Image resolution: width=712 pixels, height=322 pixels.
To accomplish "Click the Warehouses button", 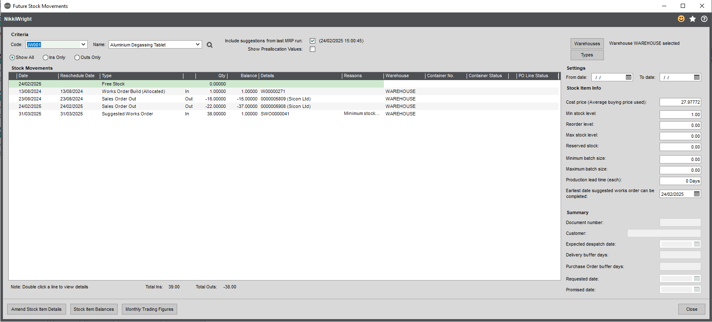I will [587, 44].
